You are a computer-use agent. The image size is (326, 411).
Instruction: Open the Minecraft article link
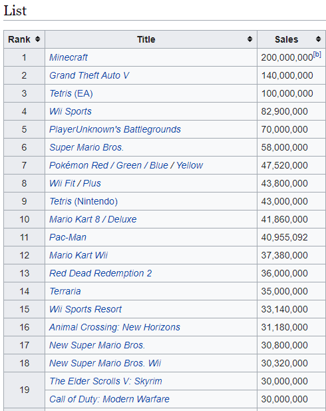[x=69, y=57]
